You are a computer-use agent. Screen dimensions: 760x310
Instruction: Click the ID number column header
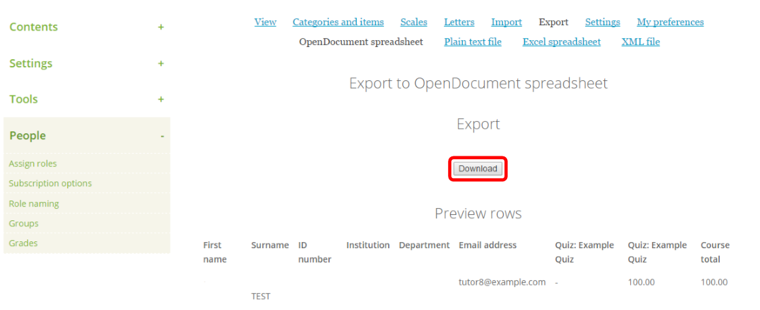point(315,252)
